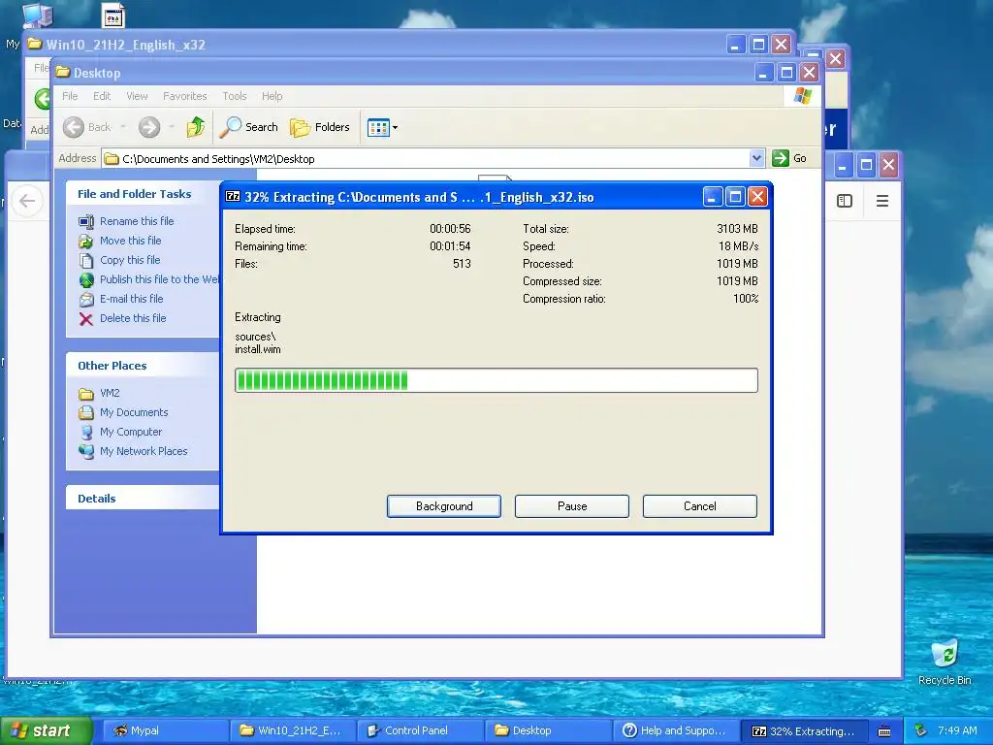
Task: Click the Search toolbar button
Action: point(249,127)
